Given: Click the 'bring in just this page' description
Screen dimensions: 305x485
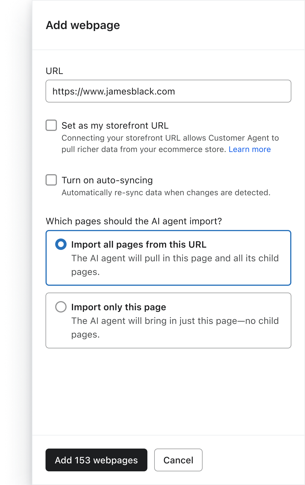Looking at the screenshot, I should [175, 321].
